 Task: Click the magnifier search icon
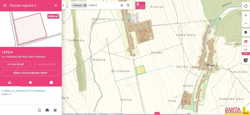(128, 5)
